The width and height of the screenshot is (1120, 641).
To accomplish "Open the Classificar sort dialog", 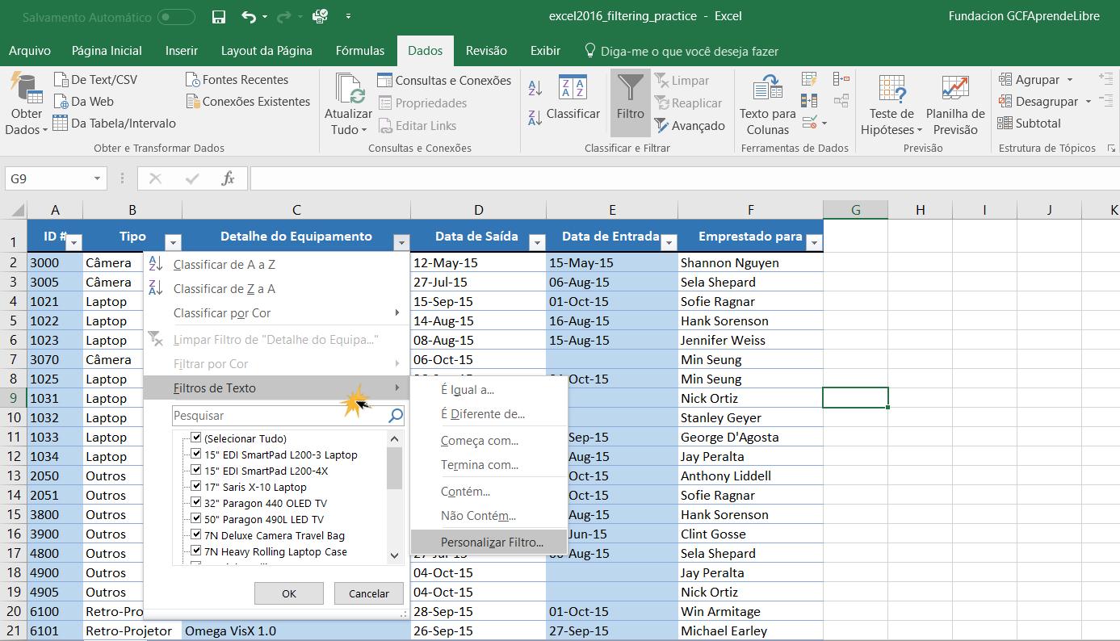I will coord(573,98).
